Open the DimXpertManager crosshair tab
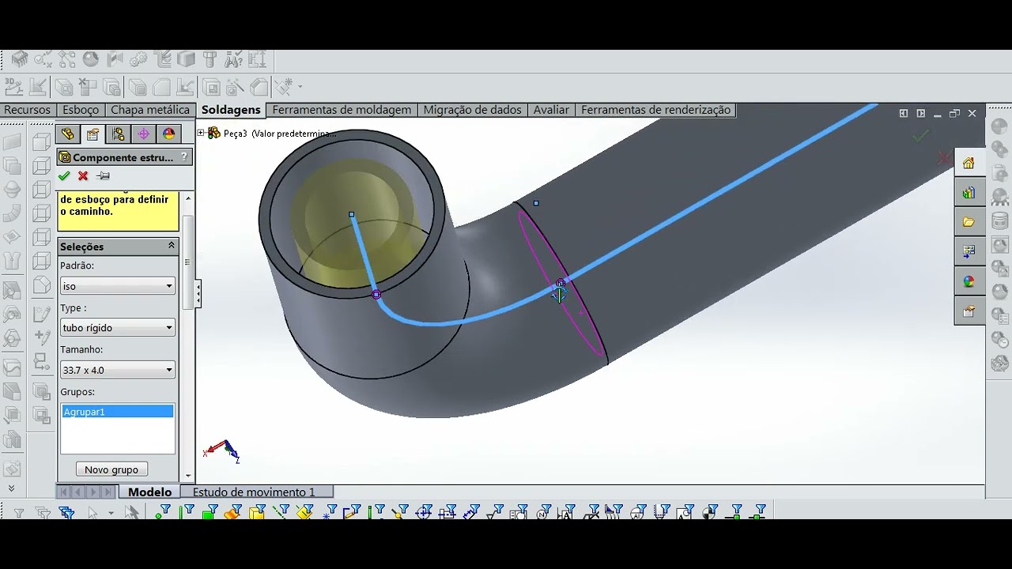This screenshot has width=1012, height=569. pyautogui.click(x=143, y=134)
